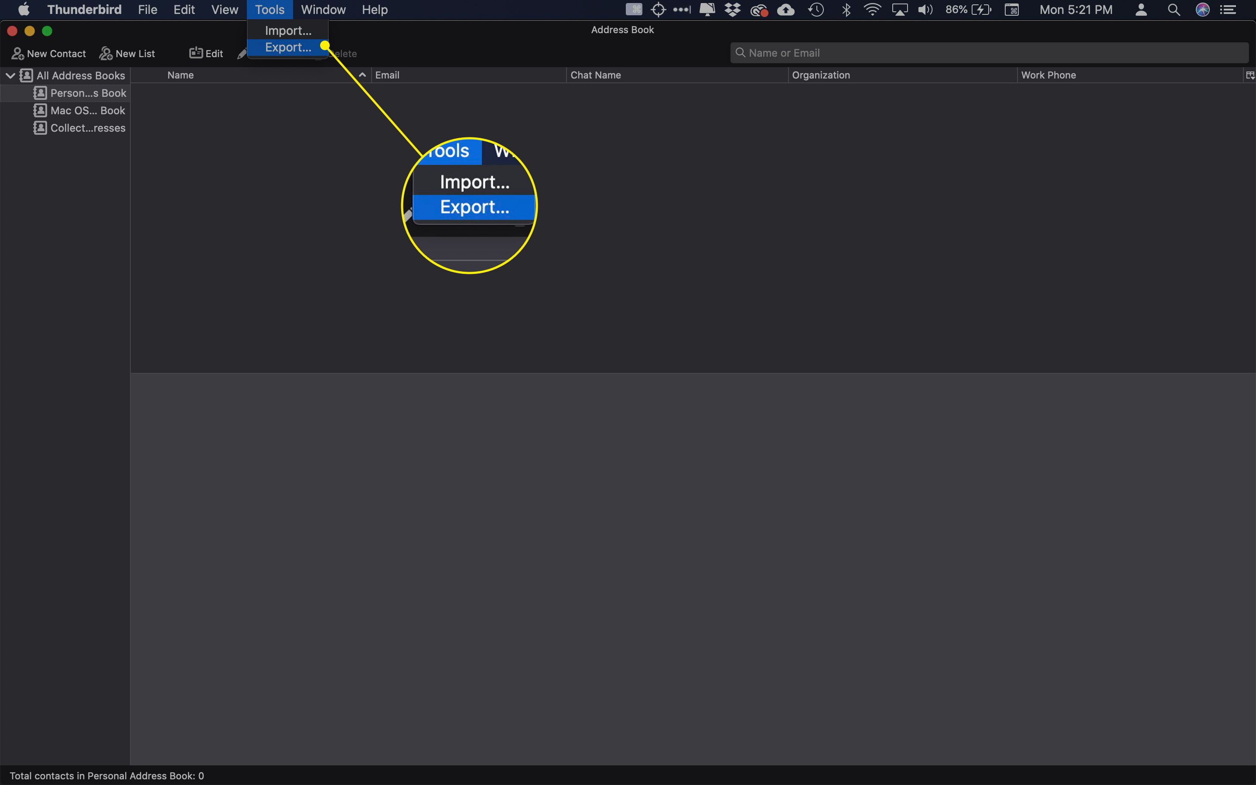This screenshot has width=1256, height=785.
Task: Select Collect...resses address book
Action: tap(87, 127)
